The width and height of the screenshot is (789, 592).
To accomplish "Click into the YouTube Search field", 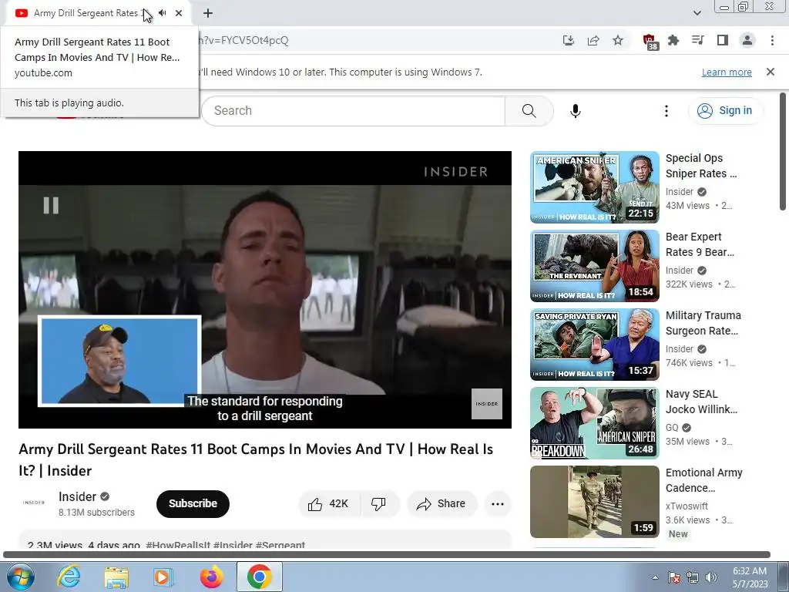I will coord(353,111).
